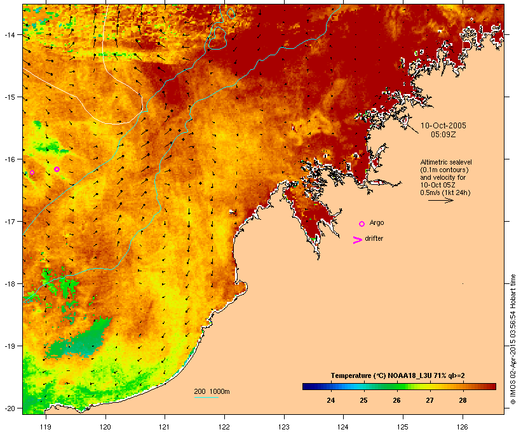Click the longitude label 123
Image resolution: width=521 pixels, height=432 pixels.
[x=284, y=427]
